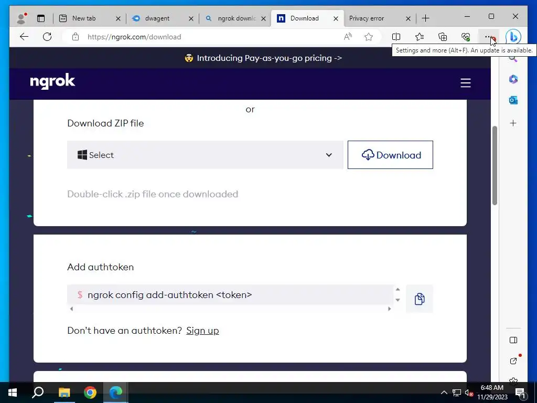Close the dwagent tab
Viewport: 537px width, 403px height.
191,18
